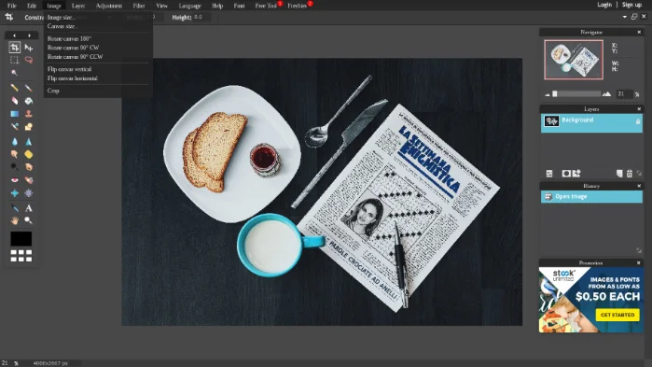The image size is (652, 367).
Task: Select the Drawing shapes tool
Action: pos(29,126)
